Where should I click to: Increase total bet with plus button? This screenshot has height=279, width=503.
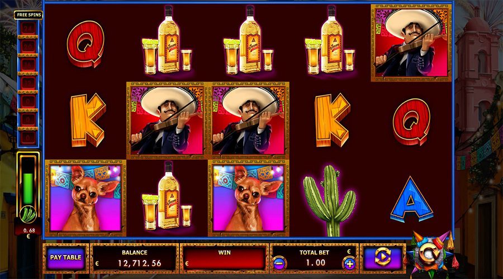pyautogui.click(x=349, y=263)
